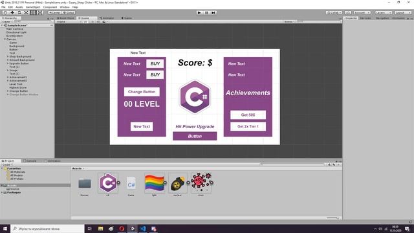Viewport: 414px width, 233px height.
Task: Expand Change Button in hierarchy
Action: [x=8, y=91]
